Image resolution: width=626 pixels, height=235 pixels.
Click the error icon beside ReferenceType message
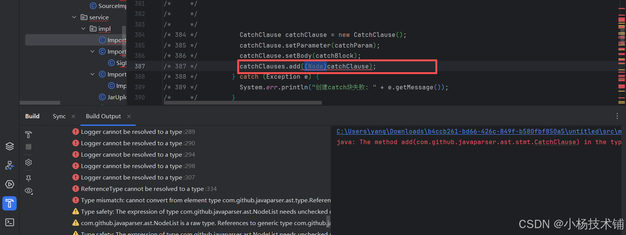pyautogui.click(x=76, y=189)
